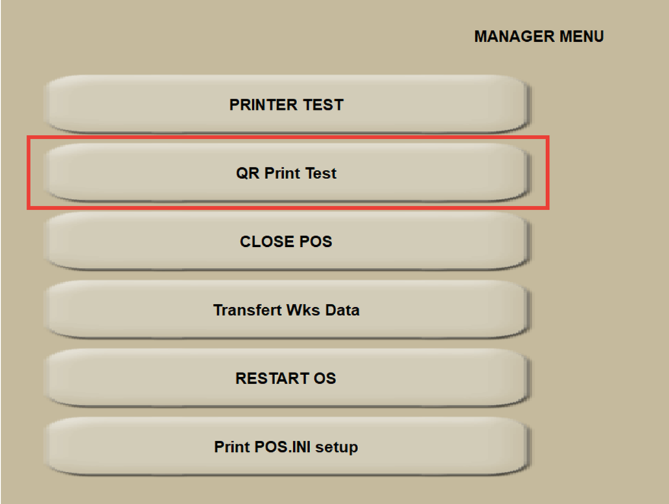Transfer workstation data via menu entry

[x=286, y=309]
